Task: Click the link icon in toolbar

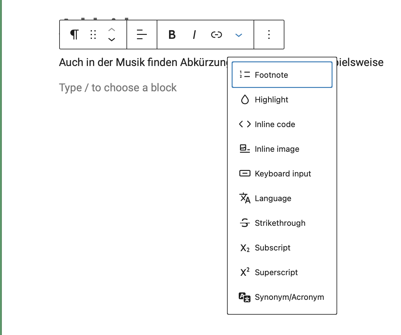Action: point(216,35)
